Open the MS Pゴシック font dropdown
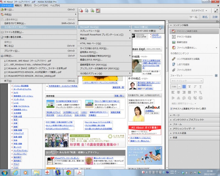Image resolution: width=220 pixels, height=176 pixels. click(187, 81)
